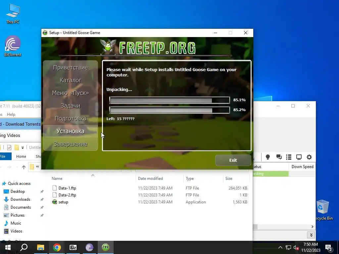Expand the breadcrumb « chevron in address bar

(x=37, y=167)
